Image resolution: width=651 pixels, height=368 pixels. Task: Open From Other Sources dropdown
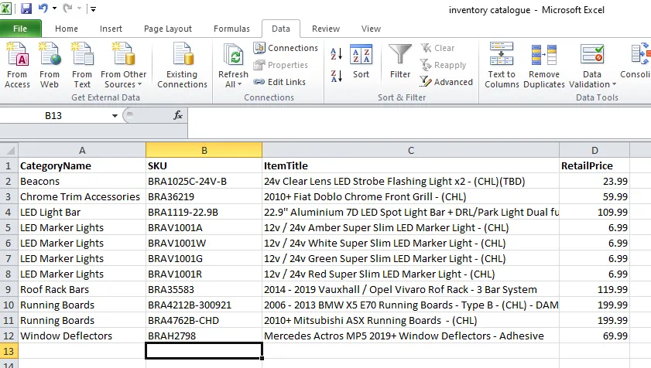(124, 65)
